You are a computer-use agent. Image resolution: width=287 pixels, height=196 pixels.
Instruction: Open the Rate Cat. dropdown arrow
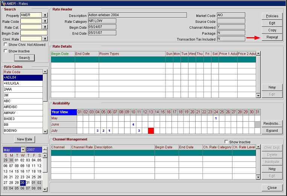[45, 27]
